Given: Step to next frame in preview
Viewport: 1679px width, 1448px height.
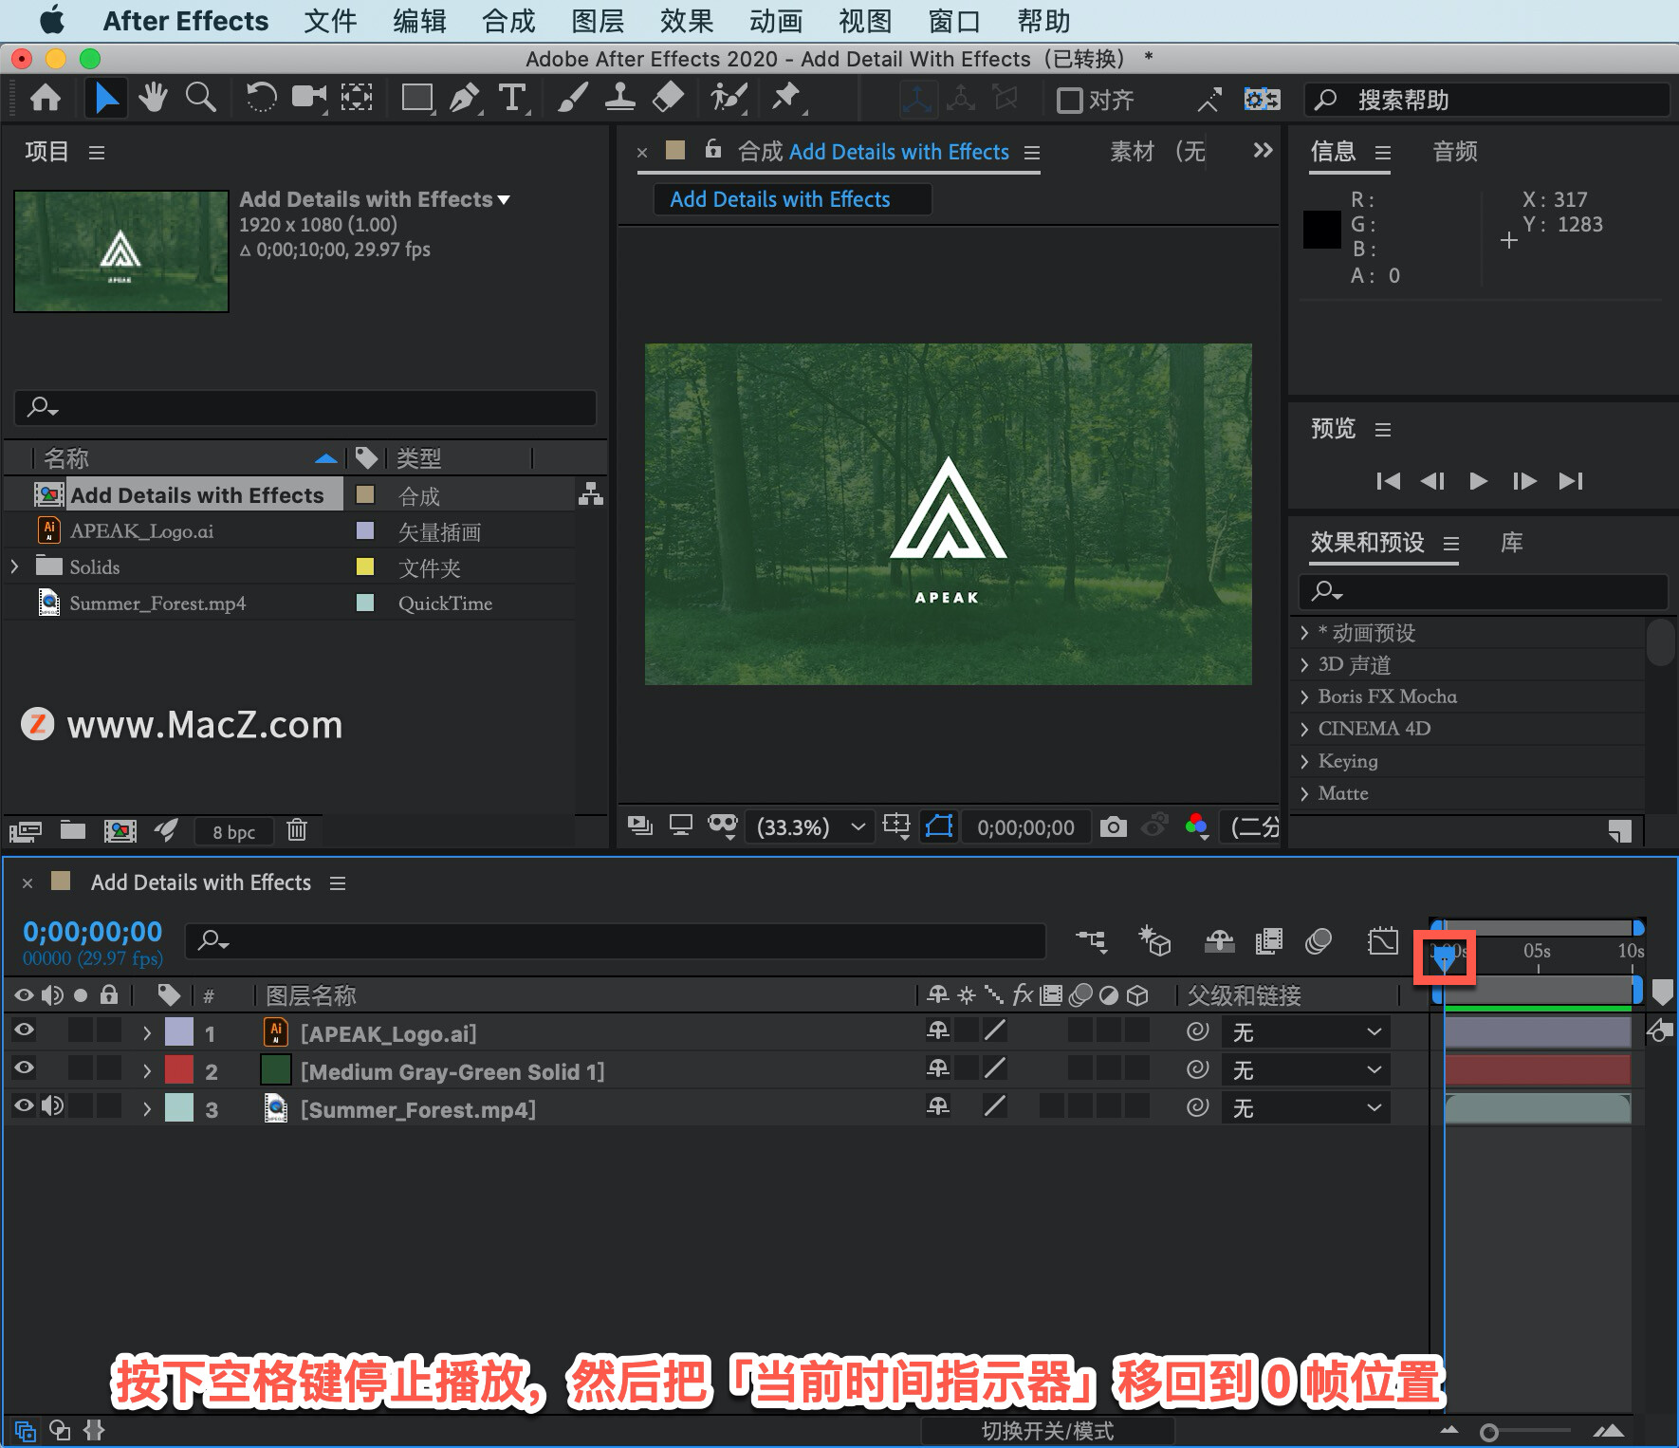Looking at the screenshot, I should [x=1523, y=481].
